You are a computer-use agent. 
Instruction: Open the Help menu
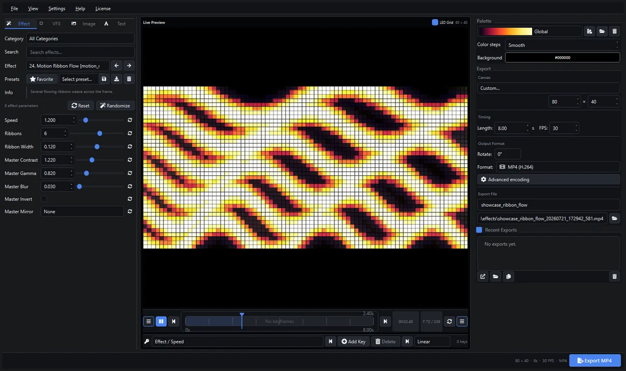(80, 8)
